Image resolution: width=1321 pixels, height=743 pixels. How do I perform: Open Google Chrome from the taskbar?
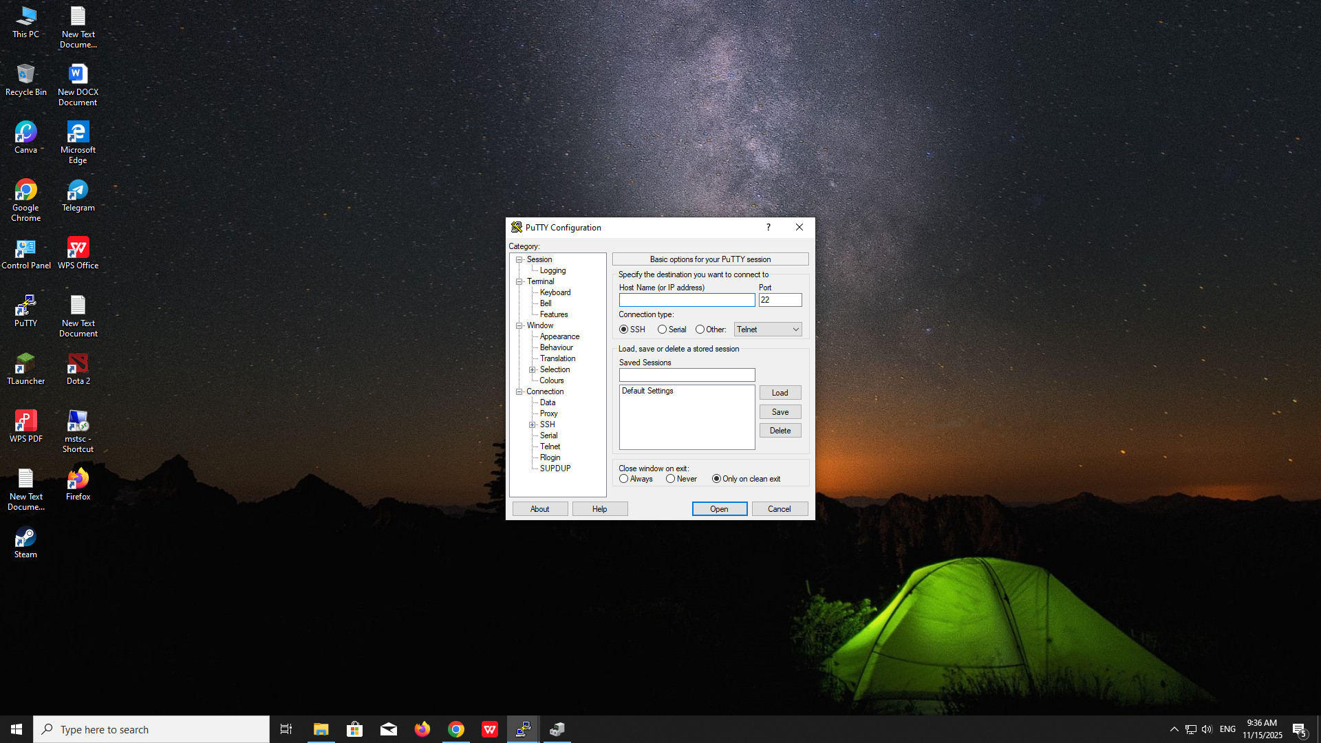(x=456, y=729)
